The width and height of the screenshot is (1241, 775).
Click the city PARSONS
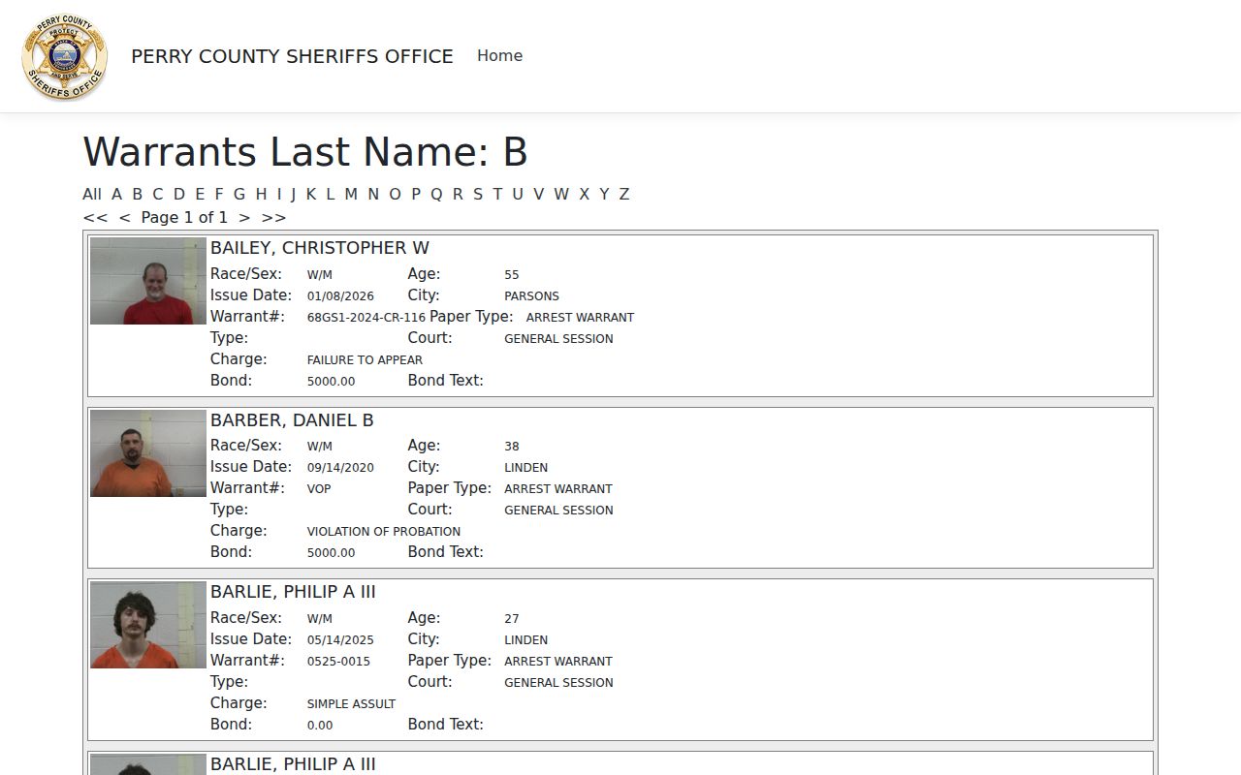click(x=531, y=295)
